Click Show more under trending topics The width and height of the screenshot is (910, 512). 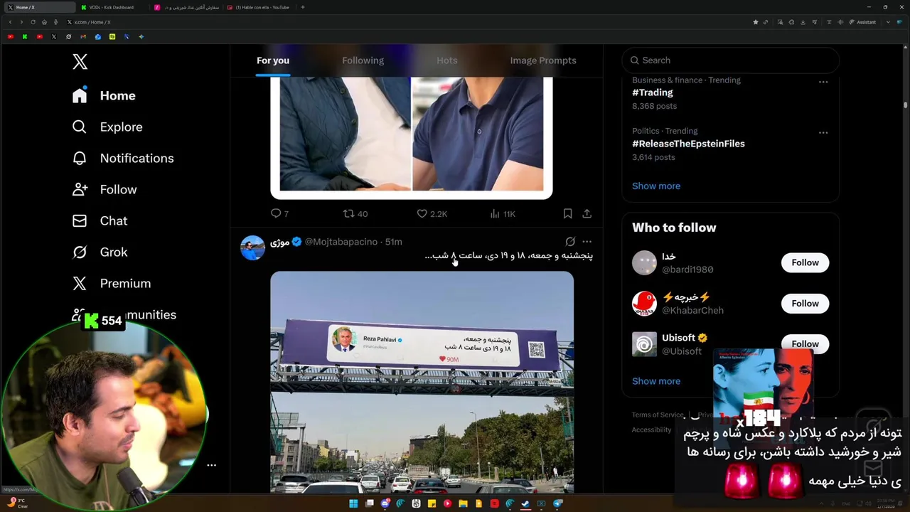click(656, 186)
